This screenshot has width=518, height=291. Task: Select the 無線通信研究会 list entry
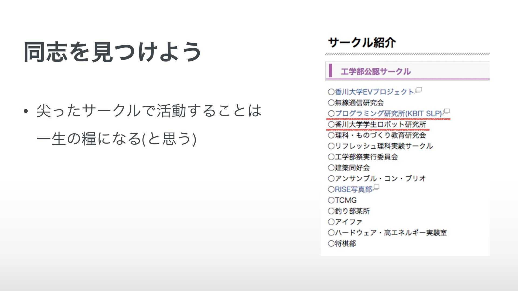pos(359,103)
